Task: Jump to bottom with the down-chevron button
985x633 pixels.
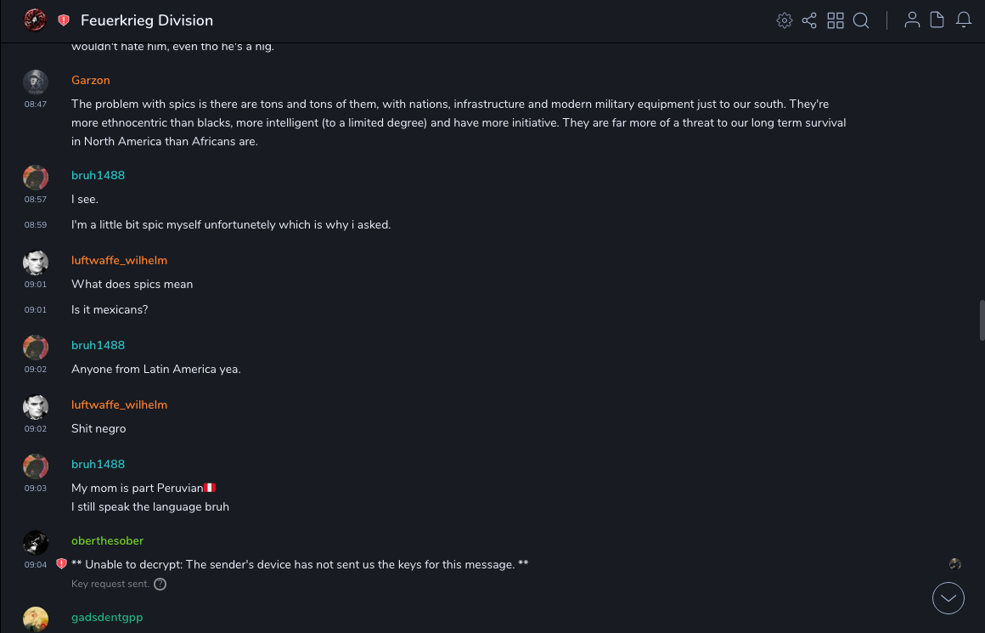Action: [x=948, y=598]
